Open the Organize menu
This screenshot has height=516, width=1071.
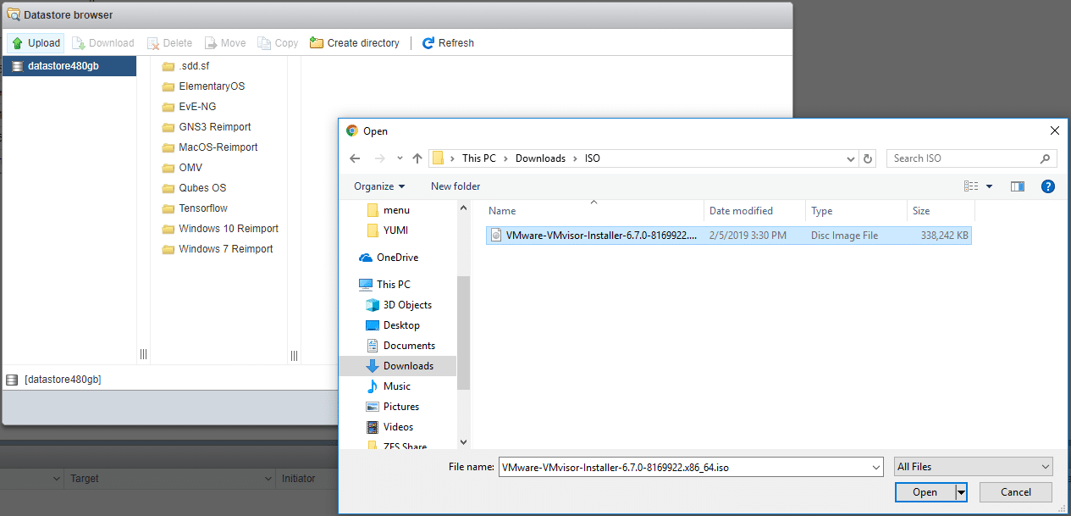(x=379, y=186)
